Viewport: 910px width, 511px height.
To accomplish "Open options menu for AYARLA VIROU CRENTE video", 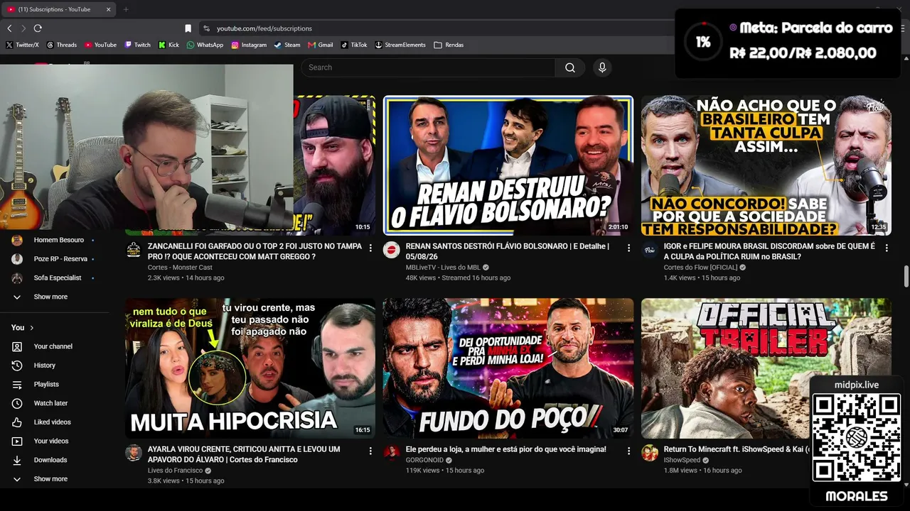I will [x=370, y=451].
